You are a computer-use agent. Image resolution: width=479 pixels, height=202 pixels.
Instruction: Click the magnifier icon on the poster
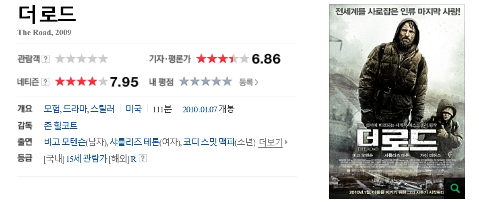point(454,188)
